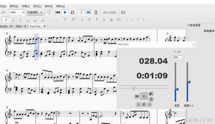
Task: Open the 音符(N) menu
Action: pyautogui.click(x=14, y=6)
